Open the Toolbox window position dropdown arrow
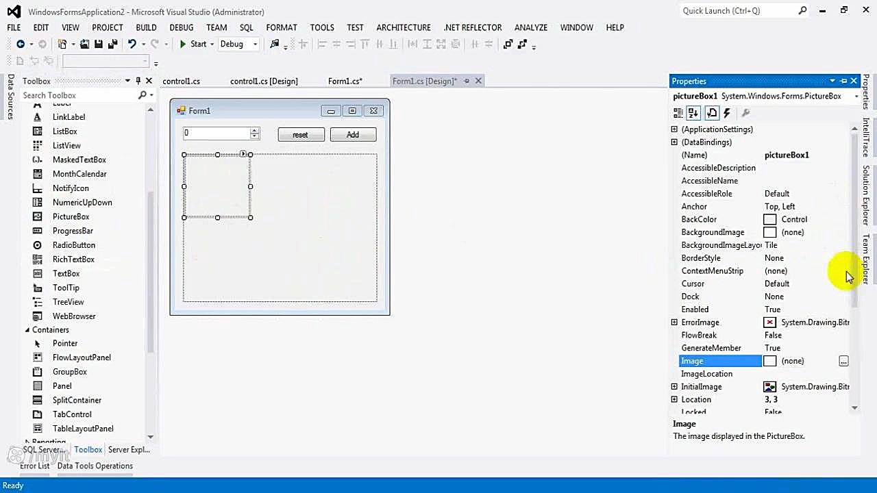Image resolution: width=877 pixels, height=493 pixels. point(127,81)
